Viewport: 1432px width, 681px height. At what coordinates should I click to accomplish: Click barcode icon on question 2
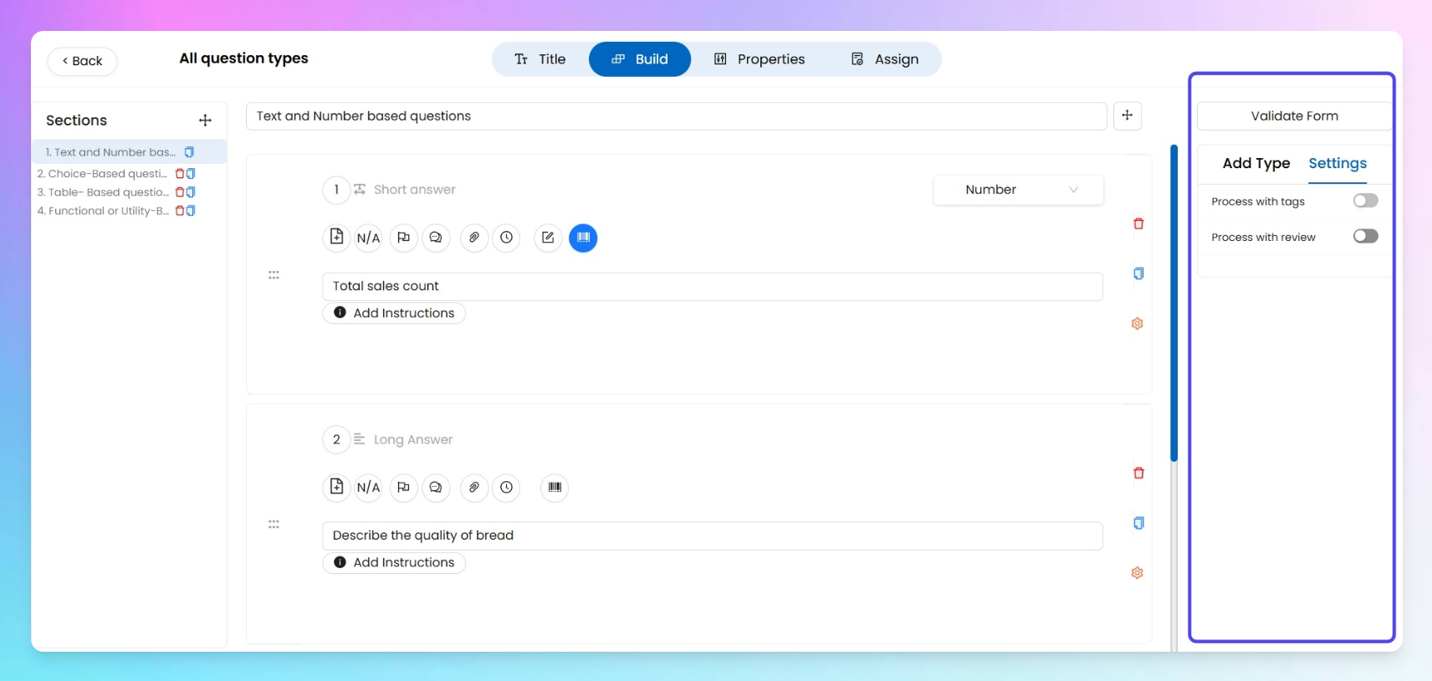[x=555, y=487]
